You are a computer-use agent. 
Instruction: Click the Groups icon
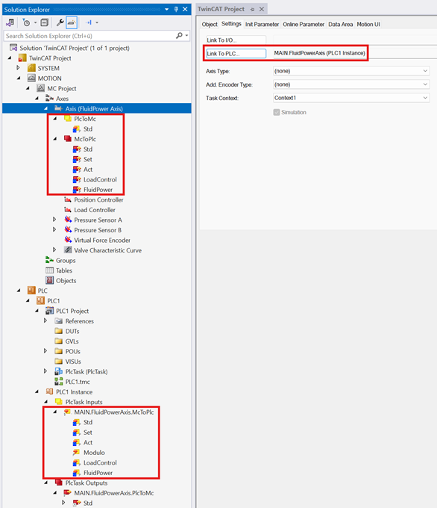(49, 260)
